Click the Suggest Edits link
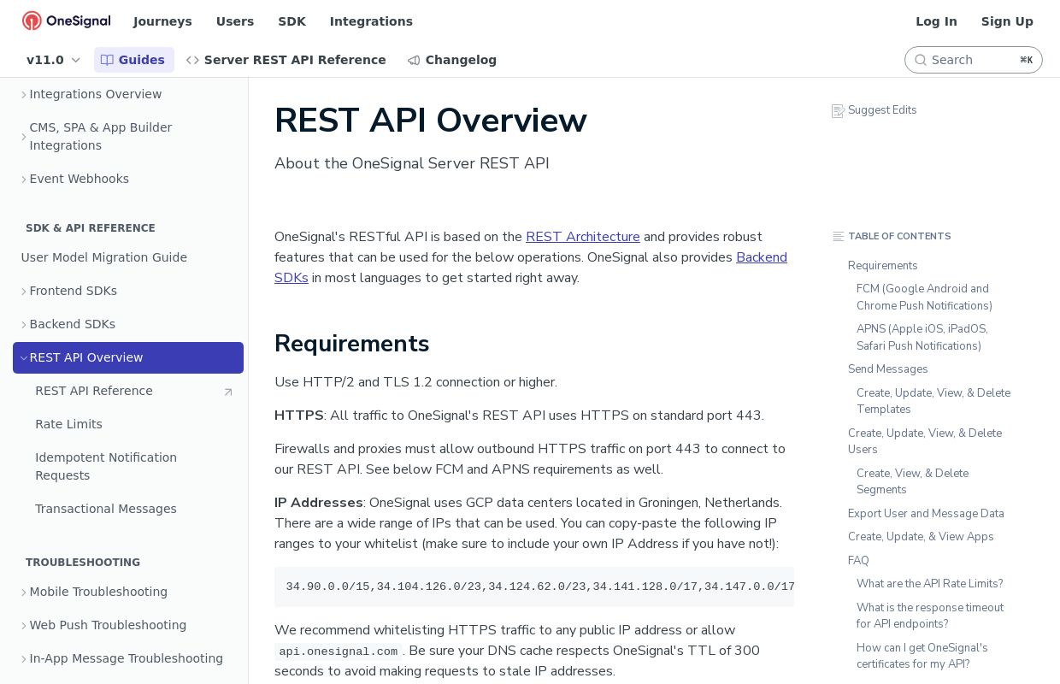The height and width of the screenshot is (684, 1060). click(x=874, y=110)
